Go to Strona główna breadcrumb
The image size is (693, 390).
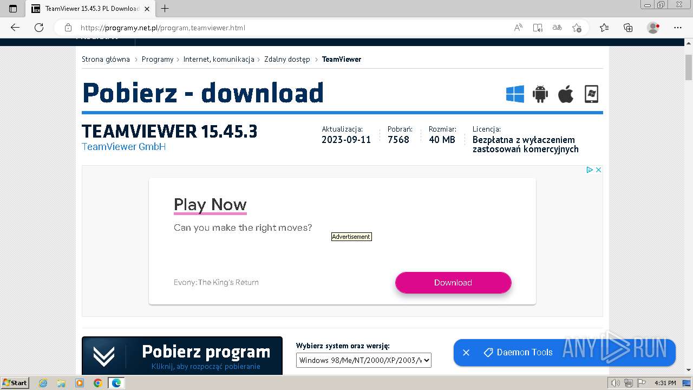[106, 59]
